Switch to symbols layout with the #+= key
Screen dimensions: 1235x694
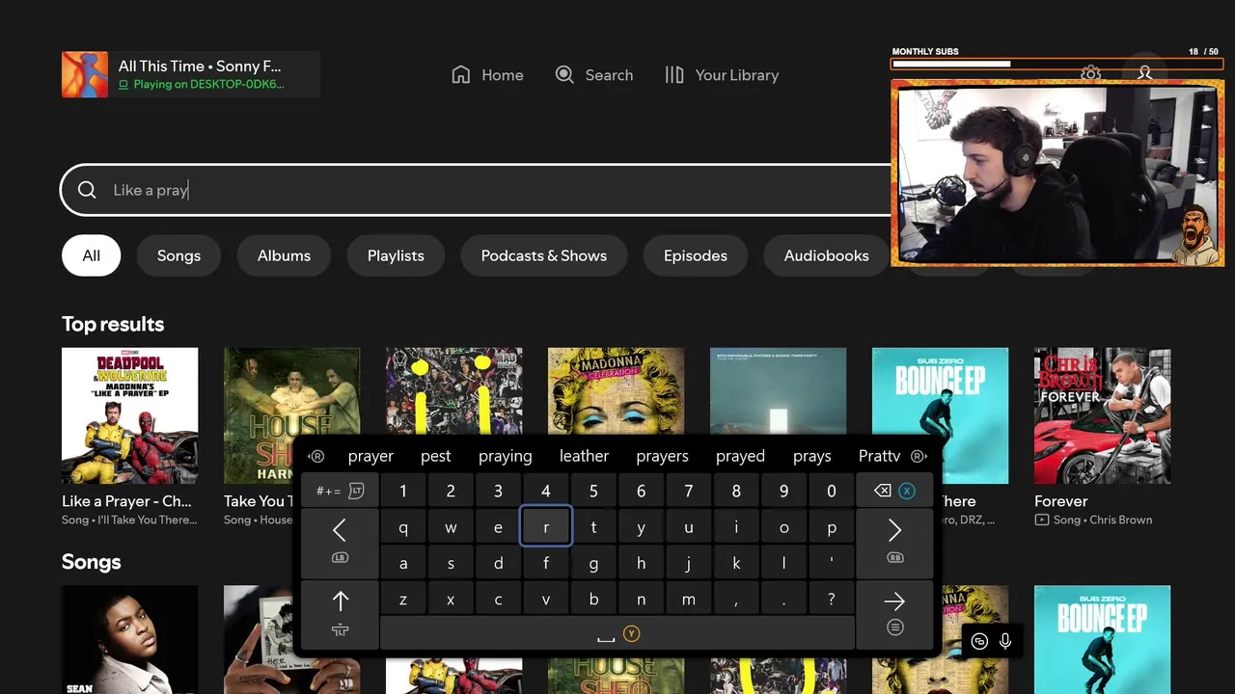pyautogui.click(x=340, y=491)
